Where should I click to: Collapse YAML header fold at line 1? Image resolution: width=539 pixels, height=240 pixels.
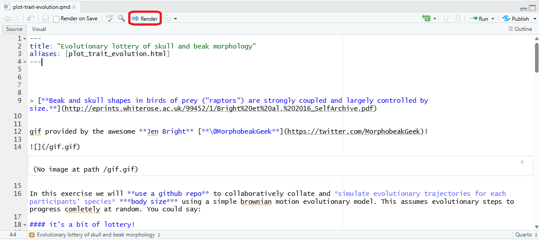point(25,39)
